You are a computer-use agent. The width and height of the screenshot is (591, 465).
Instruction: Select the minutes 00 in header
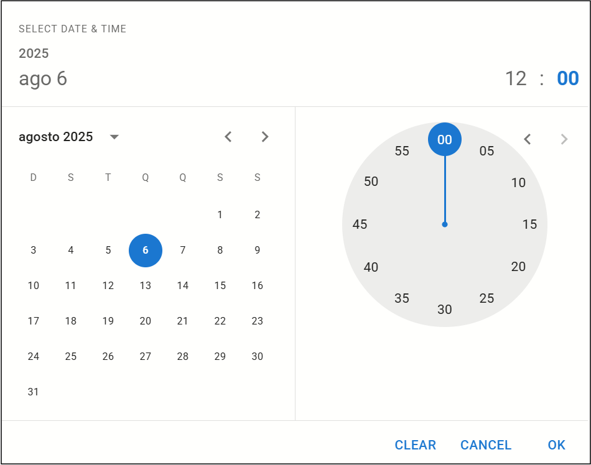(x=567, y=79)
